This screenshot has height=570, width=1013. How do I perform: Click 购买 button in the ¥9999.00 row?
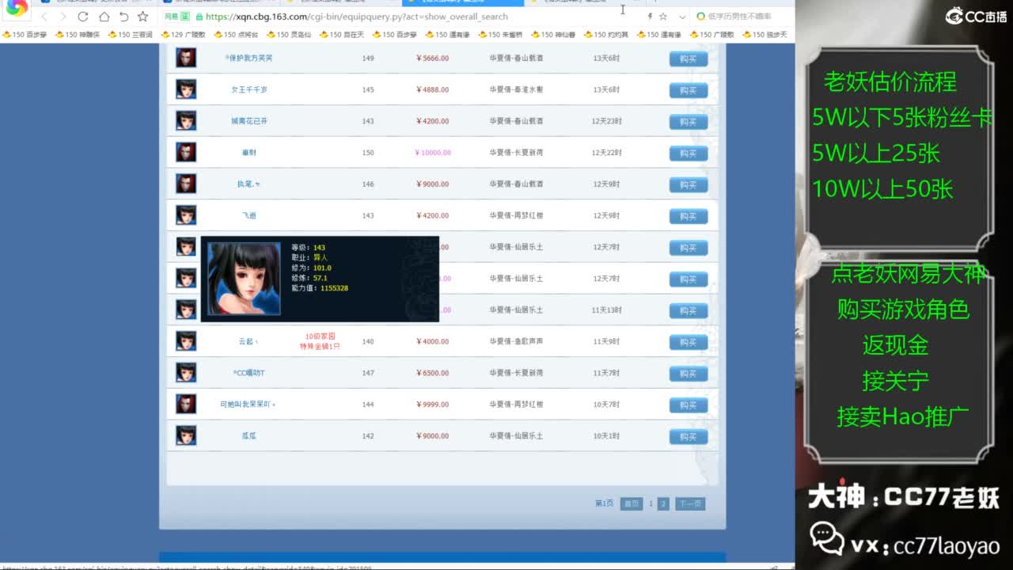pyautogui.click(x=689, y=405)
